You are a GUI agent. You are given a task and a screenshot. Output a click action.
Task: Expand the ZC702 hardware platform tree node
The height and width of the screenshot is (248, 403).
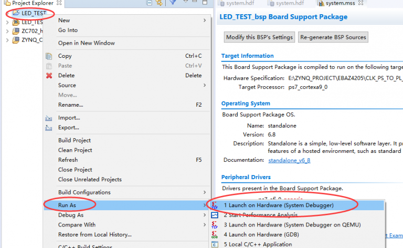point(7,32)
